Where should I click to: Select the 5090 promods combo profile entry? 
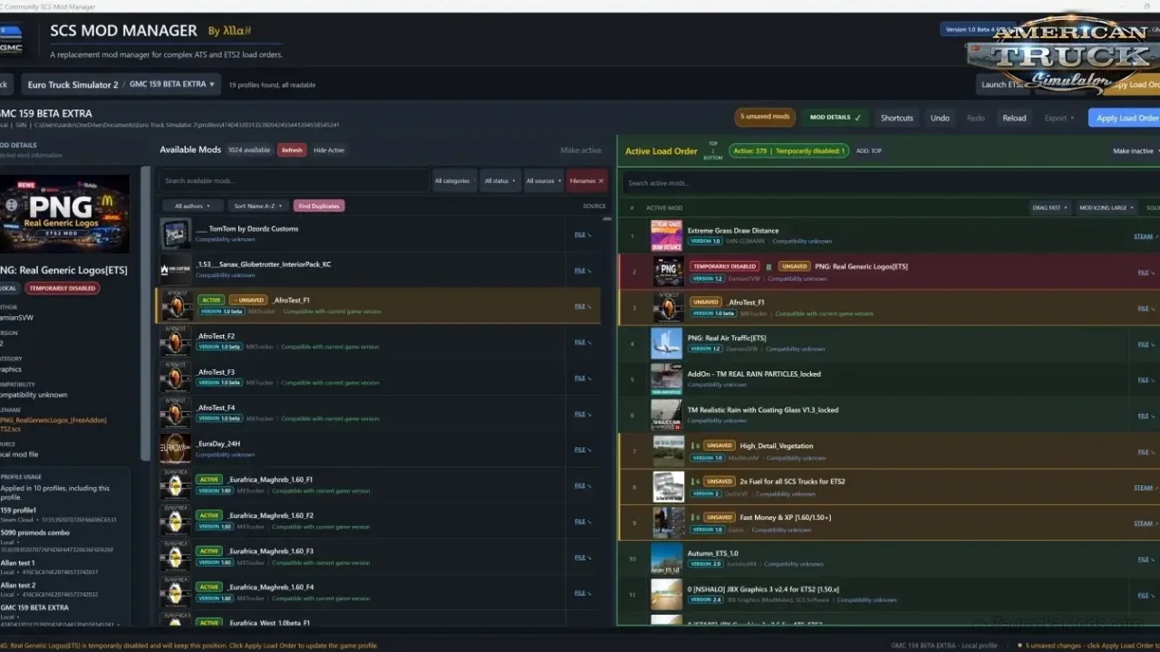coord(60,541)
